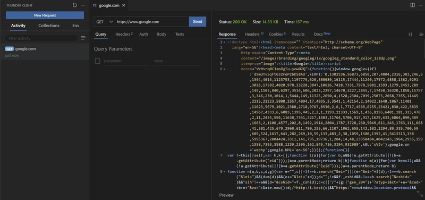This screenshot has width=425, height=200.
Task: Collapse code fold at line 1
Action: pyautogui.click(x=224, y=43)
